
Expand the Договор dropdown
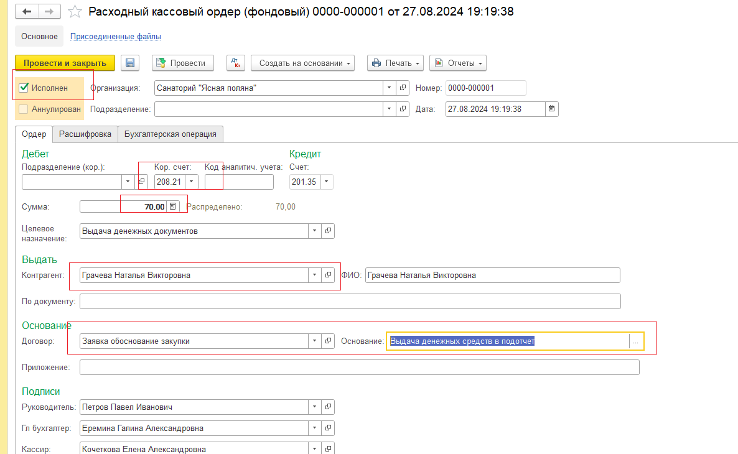(x=314, y=341)
